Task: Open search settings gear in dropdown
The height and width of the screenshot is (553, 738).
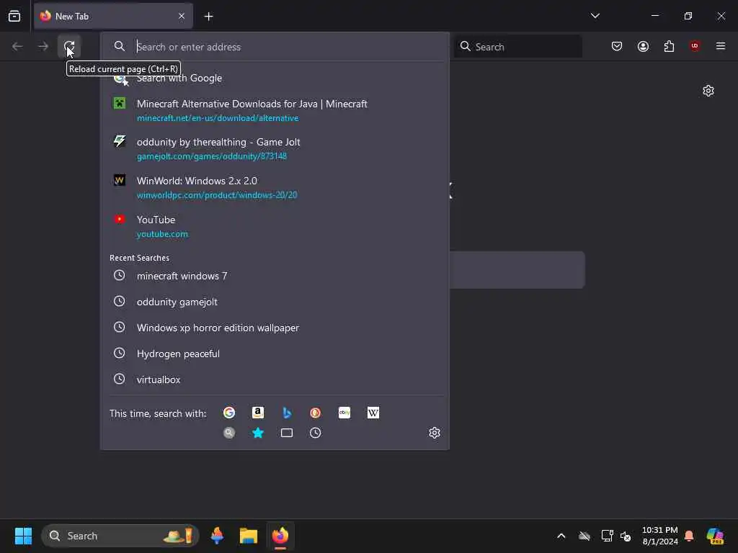Action: pyautogui.click(x=435, y=433)
